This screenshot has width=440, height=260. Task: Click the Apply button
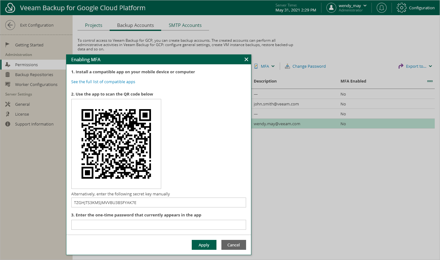(x=204, y=245)
